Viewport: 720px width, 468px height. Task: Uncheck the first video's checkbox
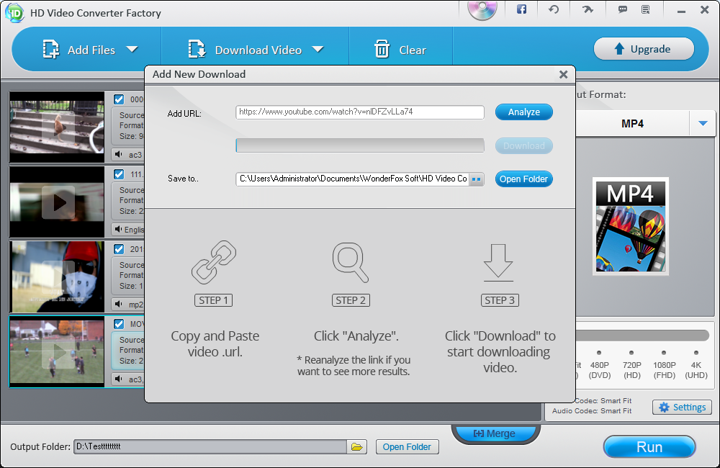(119, 99)
